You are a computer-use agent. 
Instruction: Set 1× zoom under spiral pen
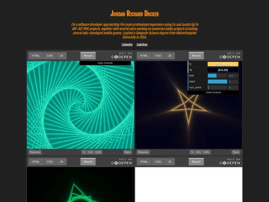tap(84, 152)
